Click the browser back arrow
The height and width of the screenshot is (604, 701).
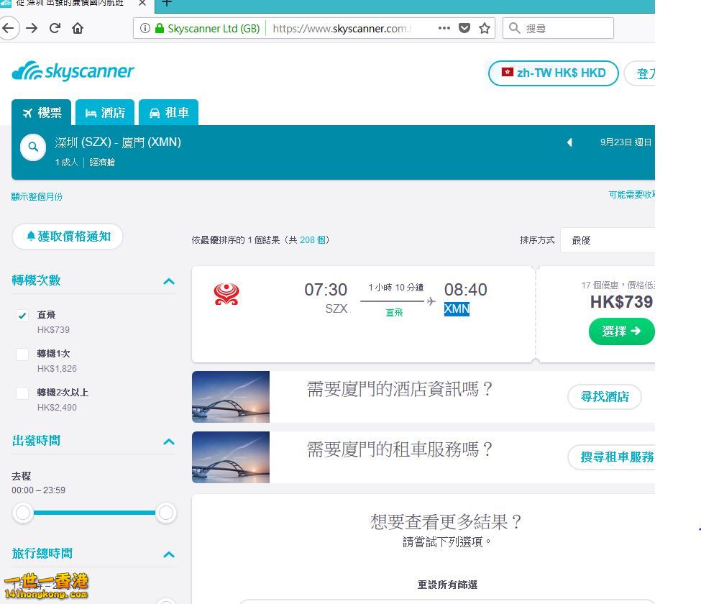[x=8, y=28]
